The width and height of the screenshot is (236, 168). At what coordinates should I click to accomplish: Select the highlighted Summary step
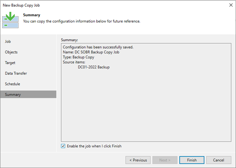tap(13, 94)
